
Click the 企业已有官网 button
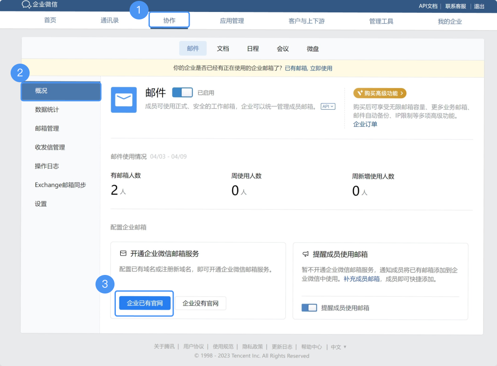(x=145, y=303)
